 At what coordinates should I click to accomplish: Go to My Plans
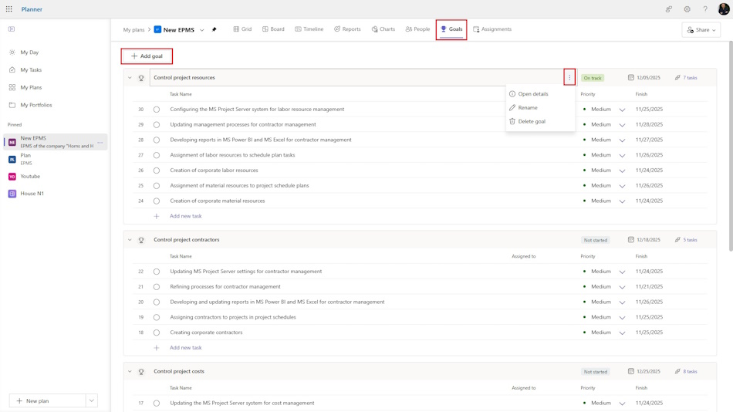point(31,87)
